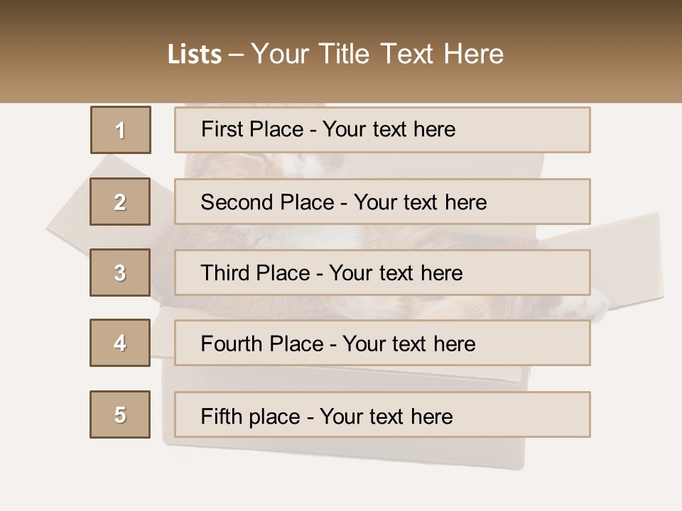The image size is (682, 511).
Task: Click the cat fur visible above first bar
Action: (x=298, y=165)
